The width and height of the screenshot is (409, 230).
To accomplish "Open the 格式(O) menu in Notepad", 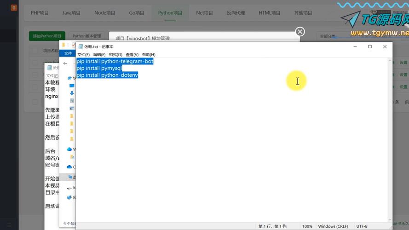I will coord(115,54).
